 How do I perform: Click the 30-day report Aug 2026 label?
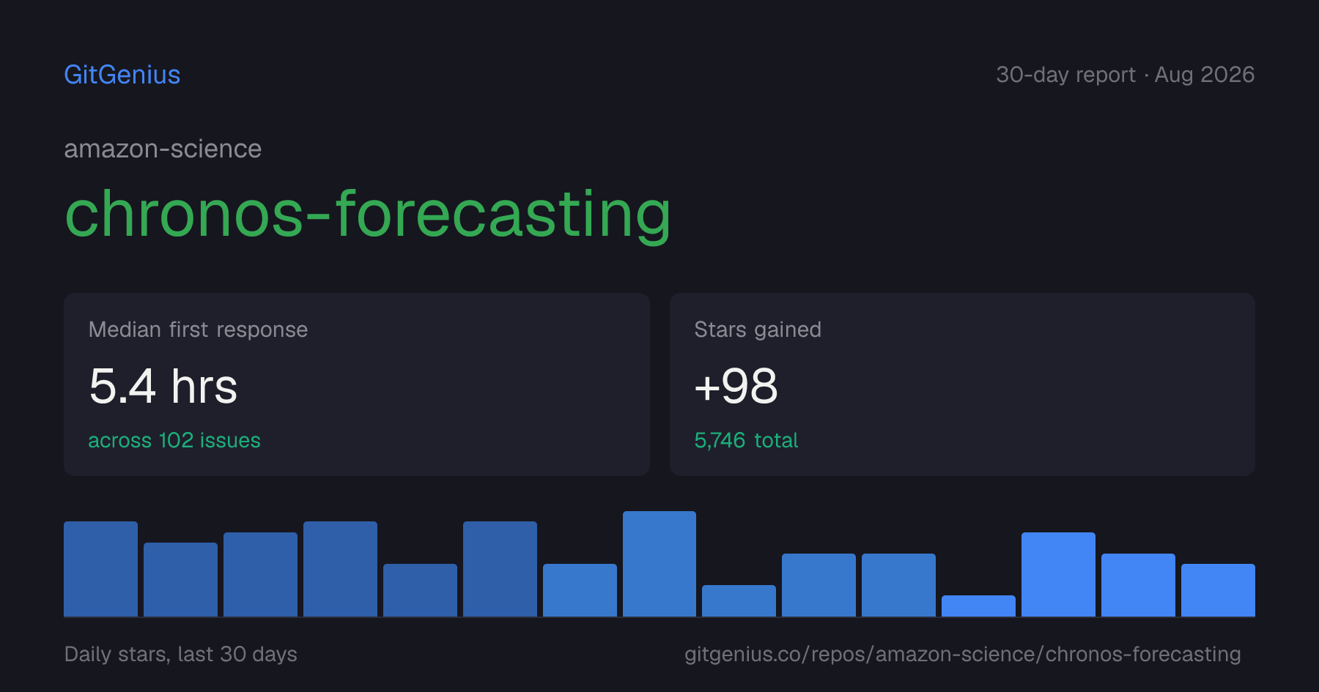pyautogui.click(x=1125, y=75)
